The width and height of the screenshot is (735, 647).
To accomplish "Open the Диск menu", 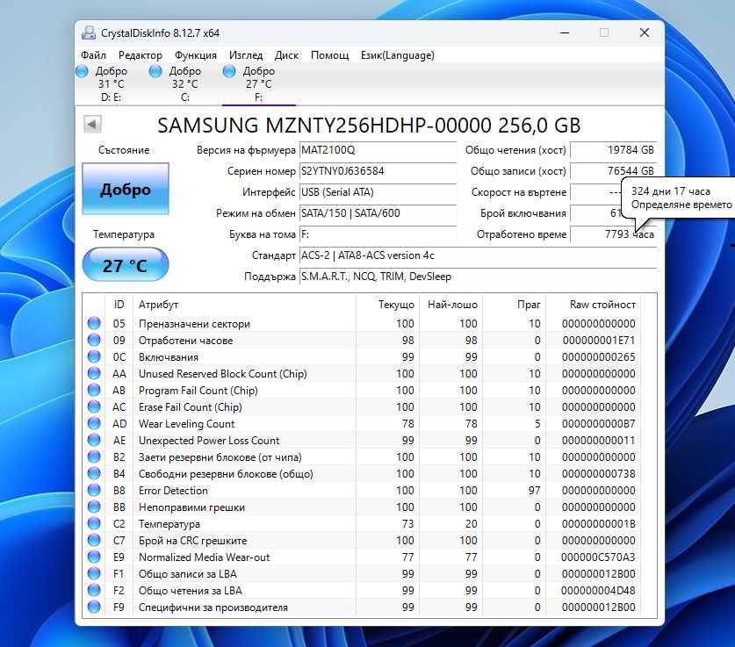I will (286, 55).
